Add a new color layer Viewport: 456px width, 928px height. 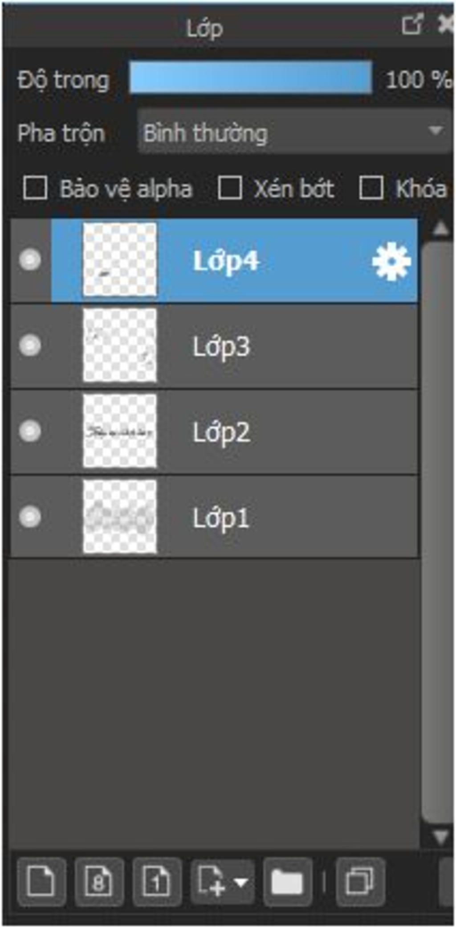coord(41,881)
